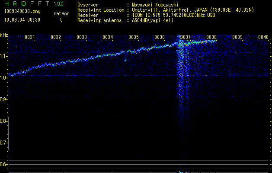Screen dimensions: 272x173
Task: Click the kHz axis unit label
Action: [x=4, y=35]
